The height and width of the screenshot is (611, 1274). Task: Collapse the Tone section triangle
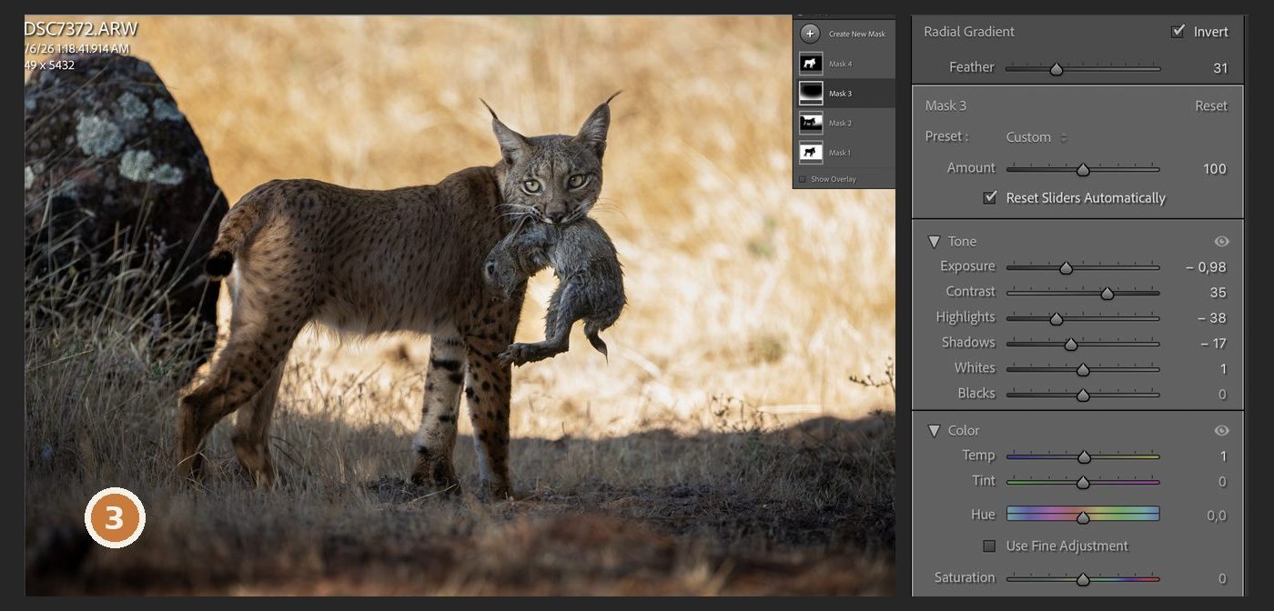pos(934,241)
